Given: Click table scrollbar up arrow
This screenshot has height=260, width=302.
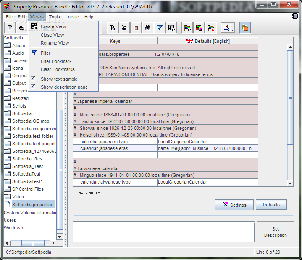Looking at the screenshot, I should [x=290, y=47].
